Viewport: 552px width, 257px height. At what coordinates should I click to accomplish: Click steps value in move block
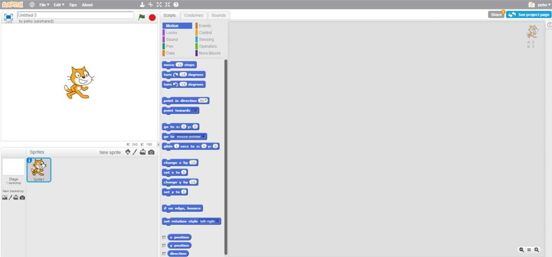tap(179, 65)
